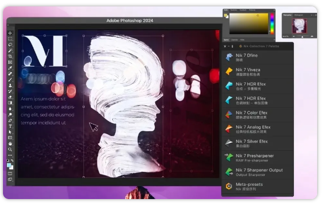Screen dimensions: 325x203
Task: Open the Navigator tab
Action: pyautogui.click(x=287, y=15)
